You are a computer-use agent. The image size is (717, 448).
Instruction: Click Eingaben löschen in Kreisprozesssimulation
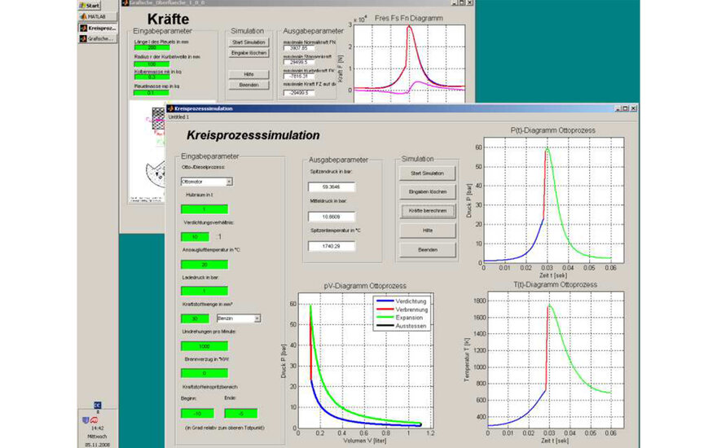(428, 192)
